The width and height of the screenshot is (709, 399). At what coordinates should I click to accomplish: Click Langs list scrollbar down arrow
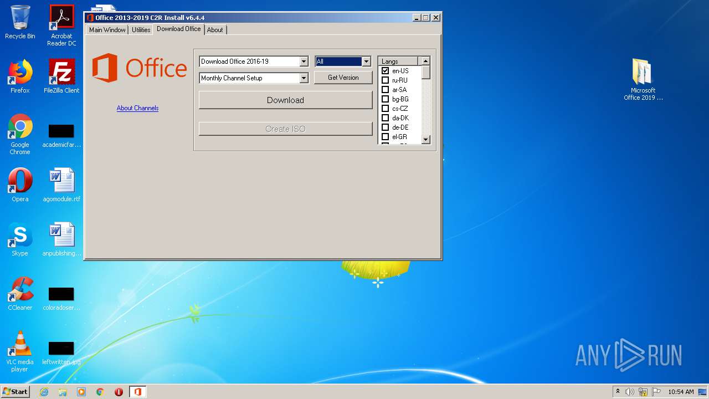click(x=425, y=140)
